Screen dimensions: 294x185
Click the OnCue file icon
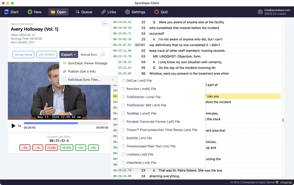click(x=123, y=81)
